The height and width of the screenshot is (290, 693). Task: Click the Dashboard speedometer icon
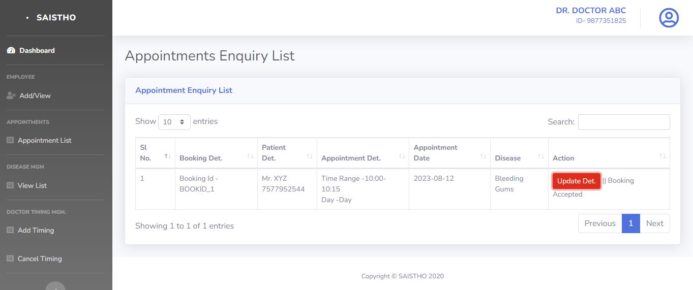pyautogui.click(x=11, y=51)
